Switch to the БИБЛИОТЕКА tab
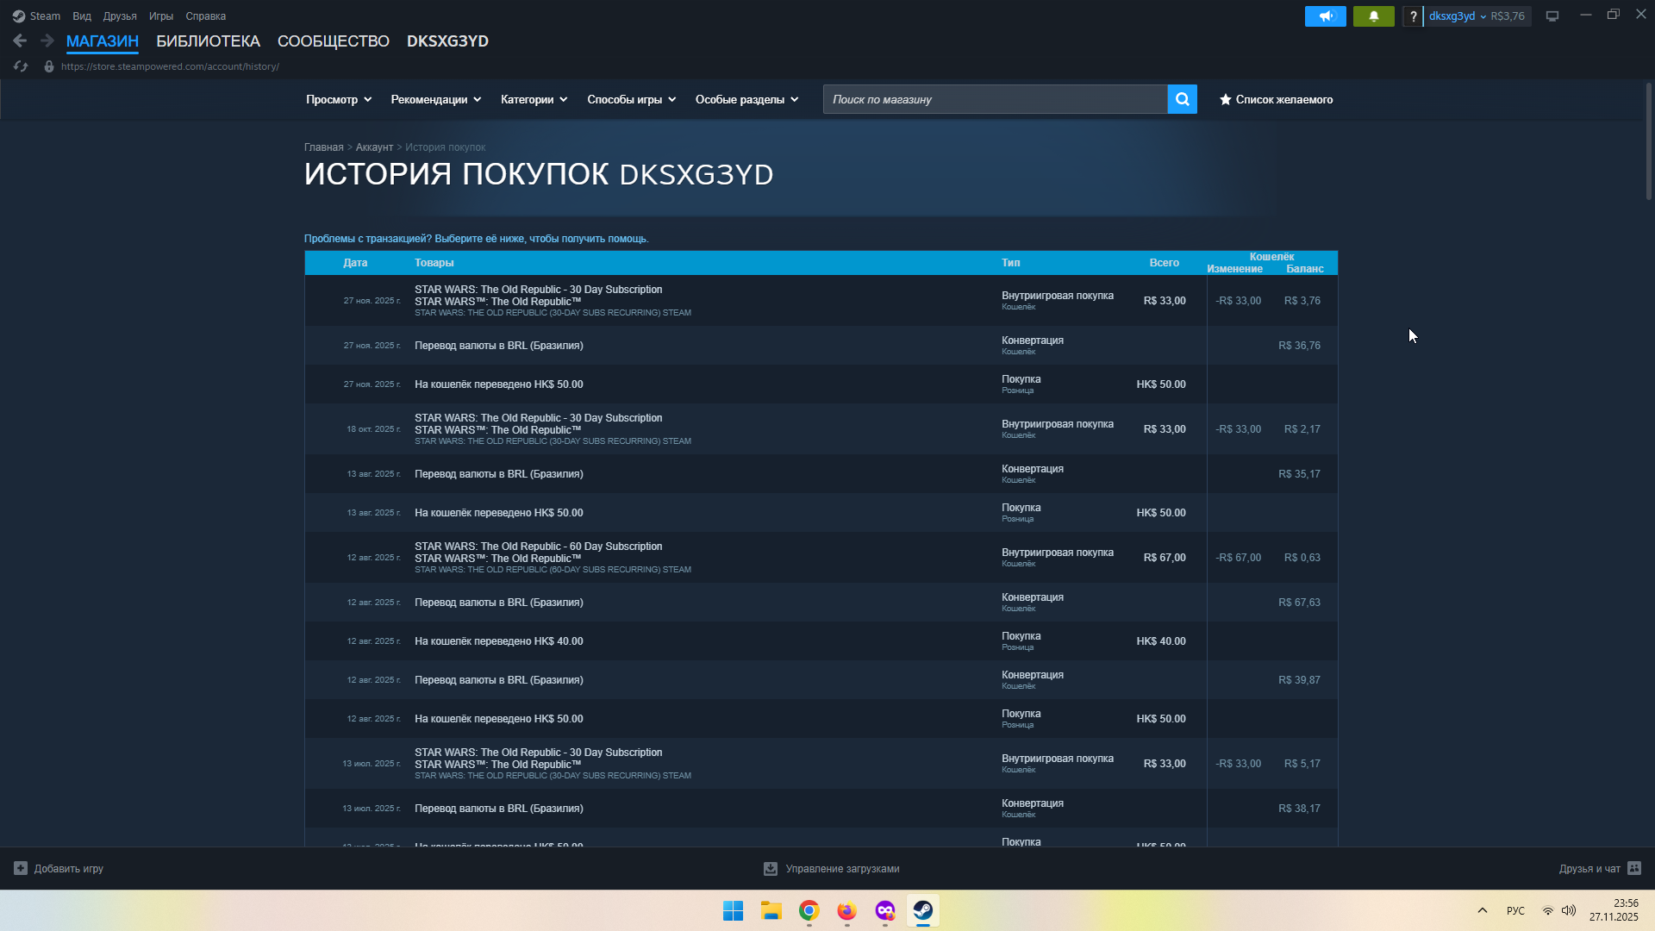The image size is (1655, 931). click(x=208, y=41)
